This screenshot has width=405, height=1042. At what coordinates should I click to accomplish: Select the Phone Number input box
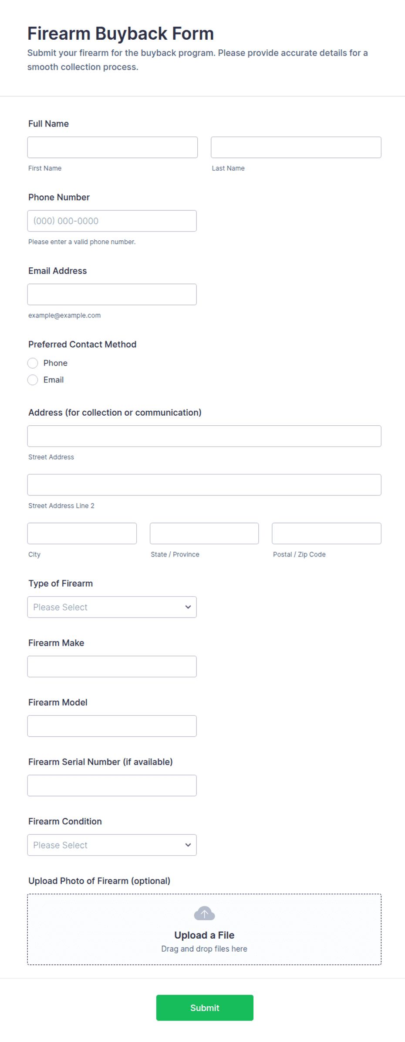112,221
